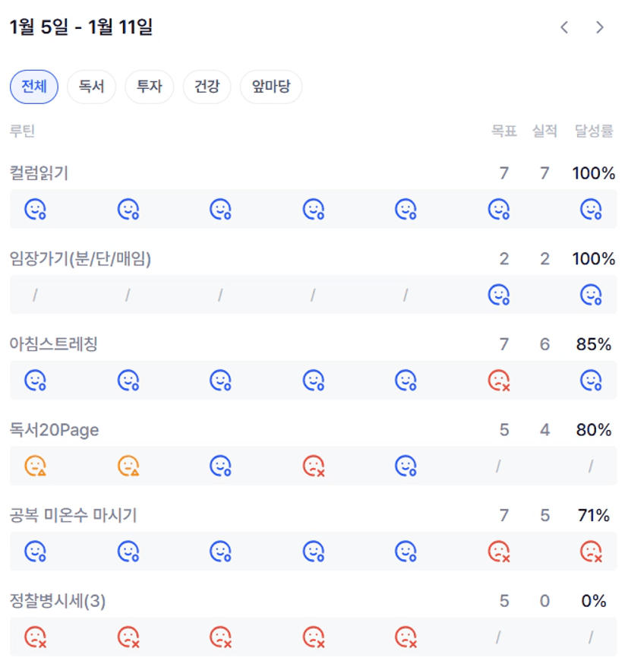This screenshot has height=667, width=628.
Task: Show only 건강 routines
Action: click(207, 87)
